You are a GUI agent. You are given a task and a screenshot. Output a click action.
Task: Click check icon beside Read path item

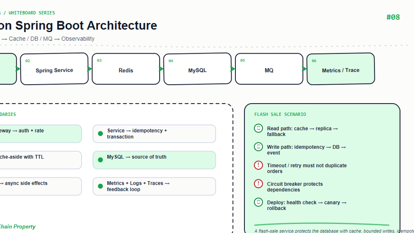[x=258, y=128]
